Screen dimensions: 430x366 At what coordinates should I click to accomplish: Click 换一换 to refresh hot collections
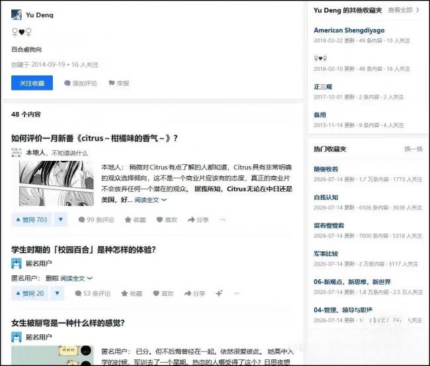(x=413, y=149)
